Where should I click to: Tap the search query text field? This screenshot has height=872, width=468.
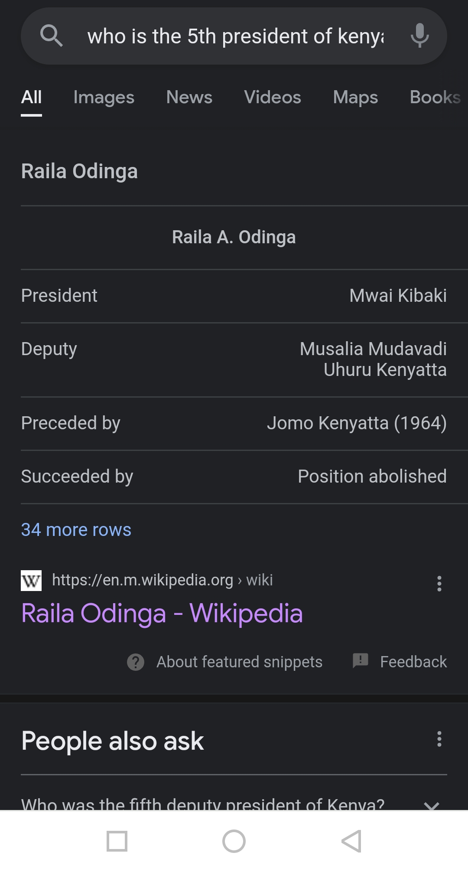click(235, 36)
